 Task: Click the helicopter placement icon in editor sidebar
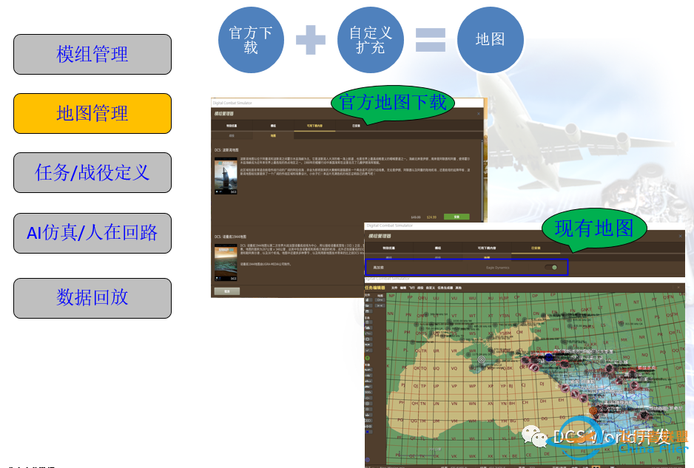tap(367, 375)
